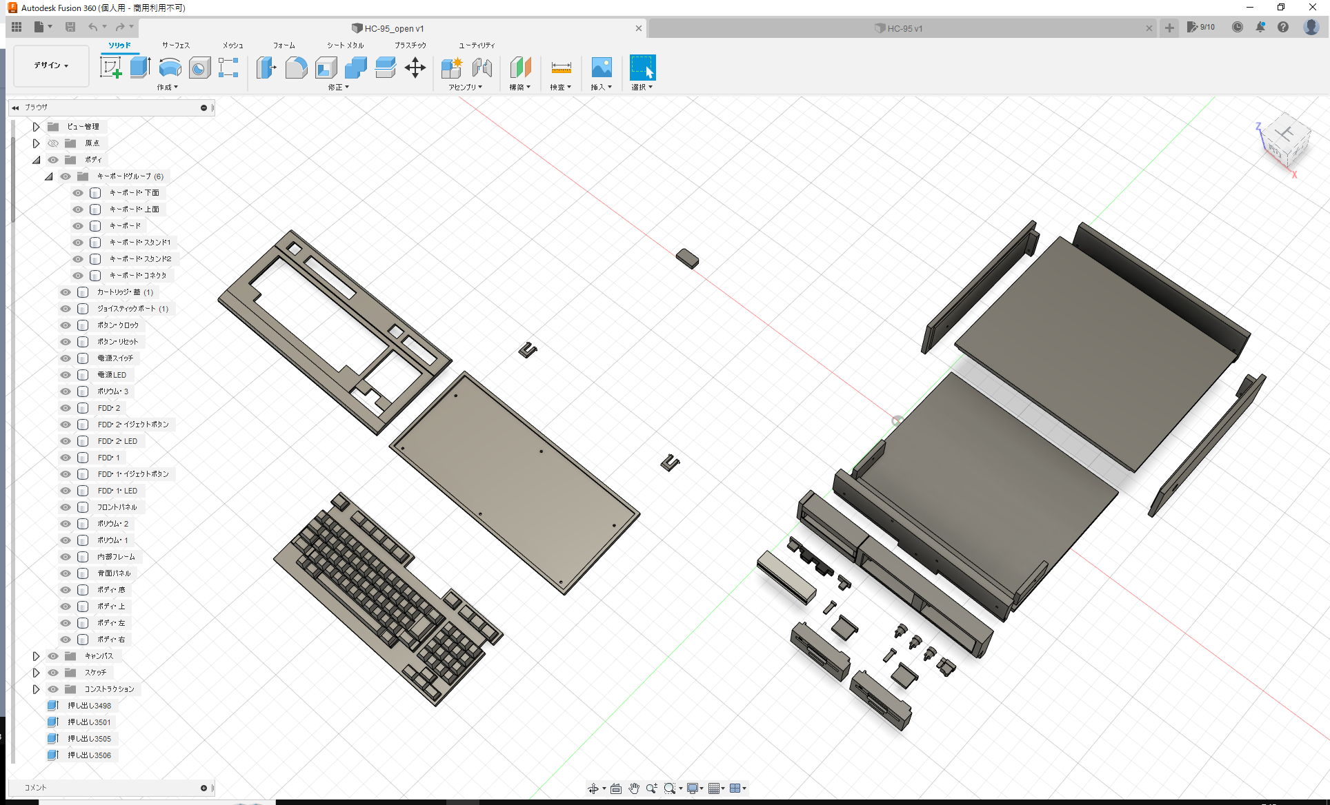Click the 選択 selection tool icon
This screenshot has width=1330, height=805.
642,68
